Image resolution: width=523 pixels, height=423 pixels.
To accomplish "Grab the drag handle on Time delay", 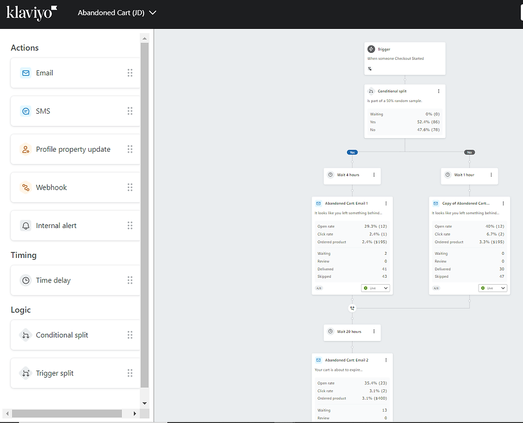I will 130,280.
